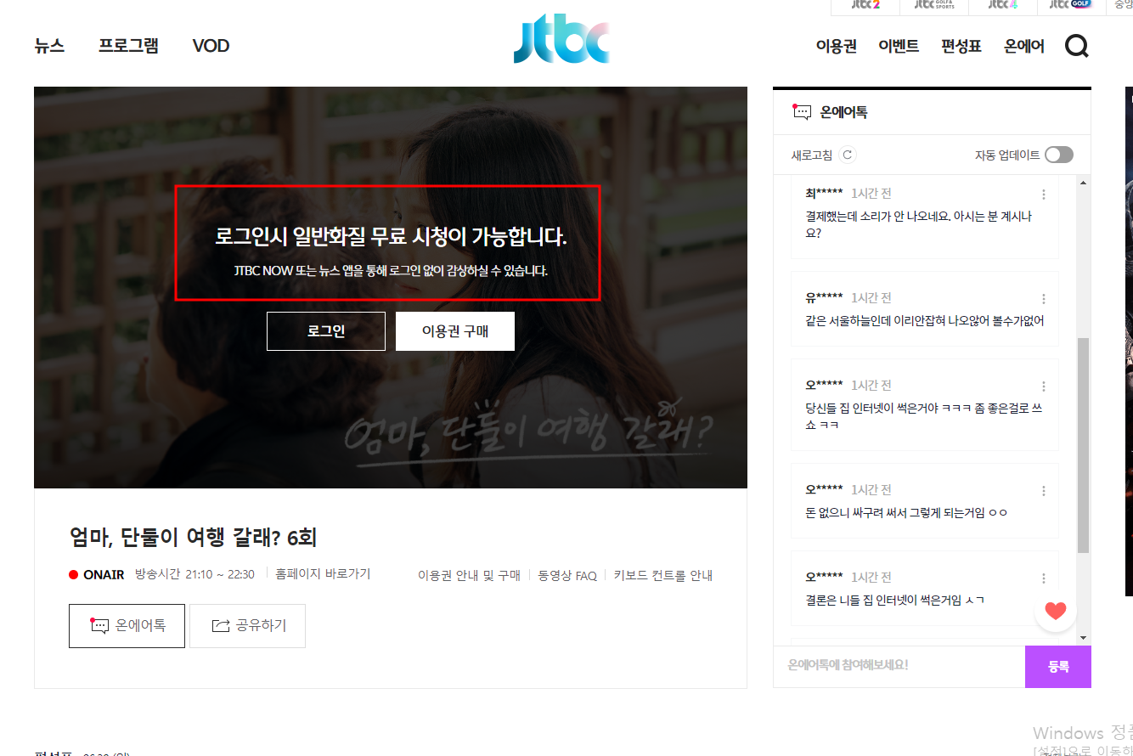Click the chat scrollbar up arrow
Viewport: 1133px width, 756px height.
click(x=1083, y=182)
